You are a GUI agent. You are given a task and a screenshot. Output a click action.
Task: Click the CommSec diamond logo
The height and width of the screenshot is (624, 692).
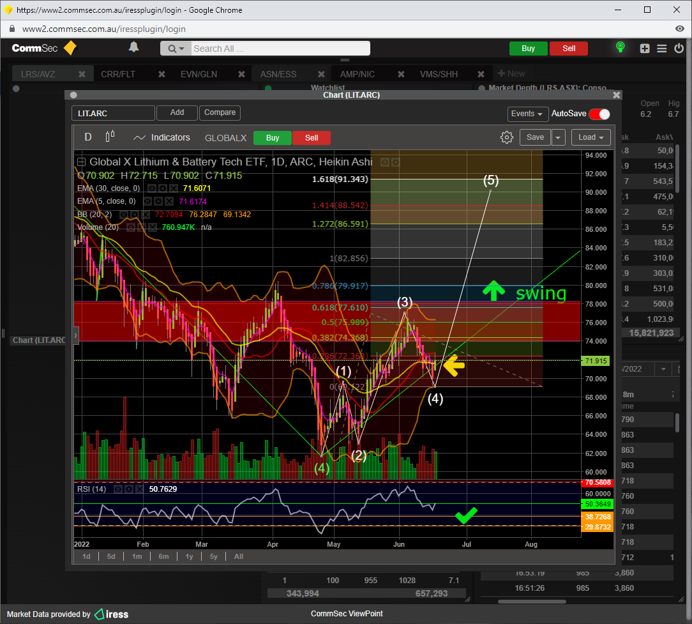70,48
